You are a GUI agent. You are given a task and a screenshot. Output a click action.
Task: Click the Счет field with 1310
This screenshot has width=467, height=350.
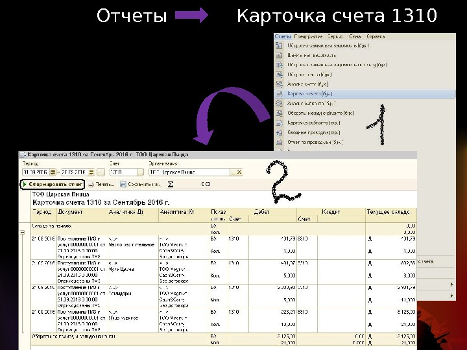tap(123, 172)
